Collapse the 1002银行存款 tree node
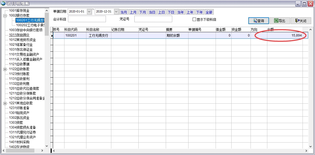315x155 pixels. pyautogui.click(x=5, y=16)
